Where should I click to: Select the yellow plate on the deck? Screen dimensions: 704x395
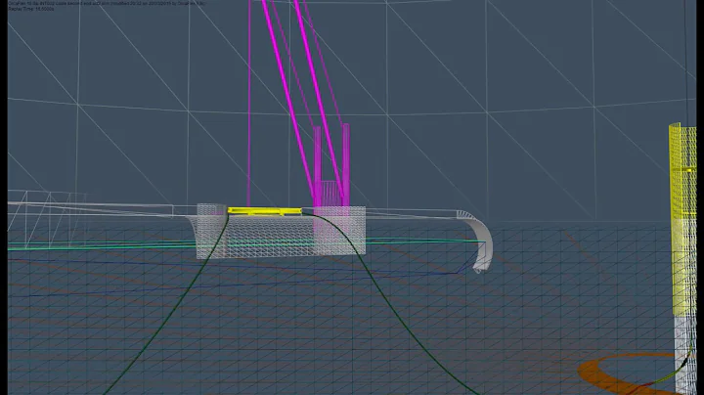[x=264, y=211]
